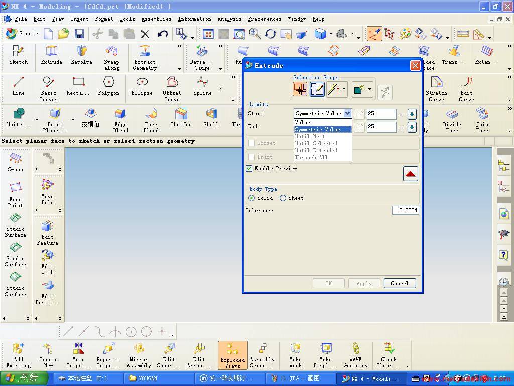Expand Boolean option dropdown in Extrude
514x386 pixels.
tap(369, 89)
